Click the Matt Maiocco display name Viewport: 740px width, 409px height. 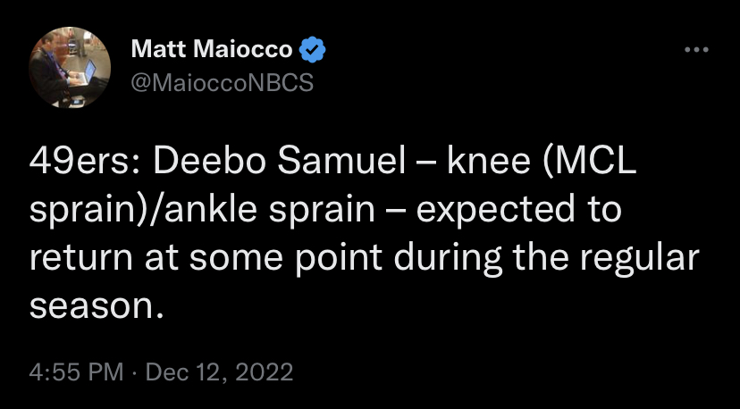pyautogui.click(x=212, y=49)
